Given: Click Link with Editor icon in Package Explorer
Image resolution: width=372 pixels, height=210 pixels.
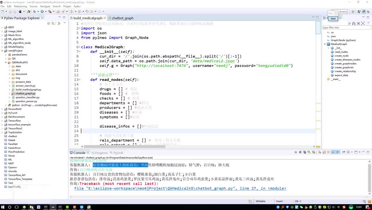Looking at the screenshot, I should tap(53, 23).
